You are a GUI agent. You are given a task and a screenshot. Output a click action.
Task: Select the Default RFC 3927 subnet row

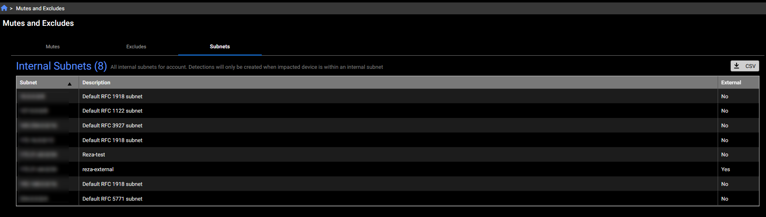112,126
